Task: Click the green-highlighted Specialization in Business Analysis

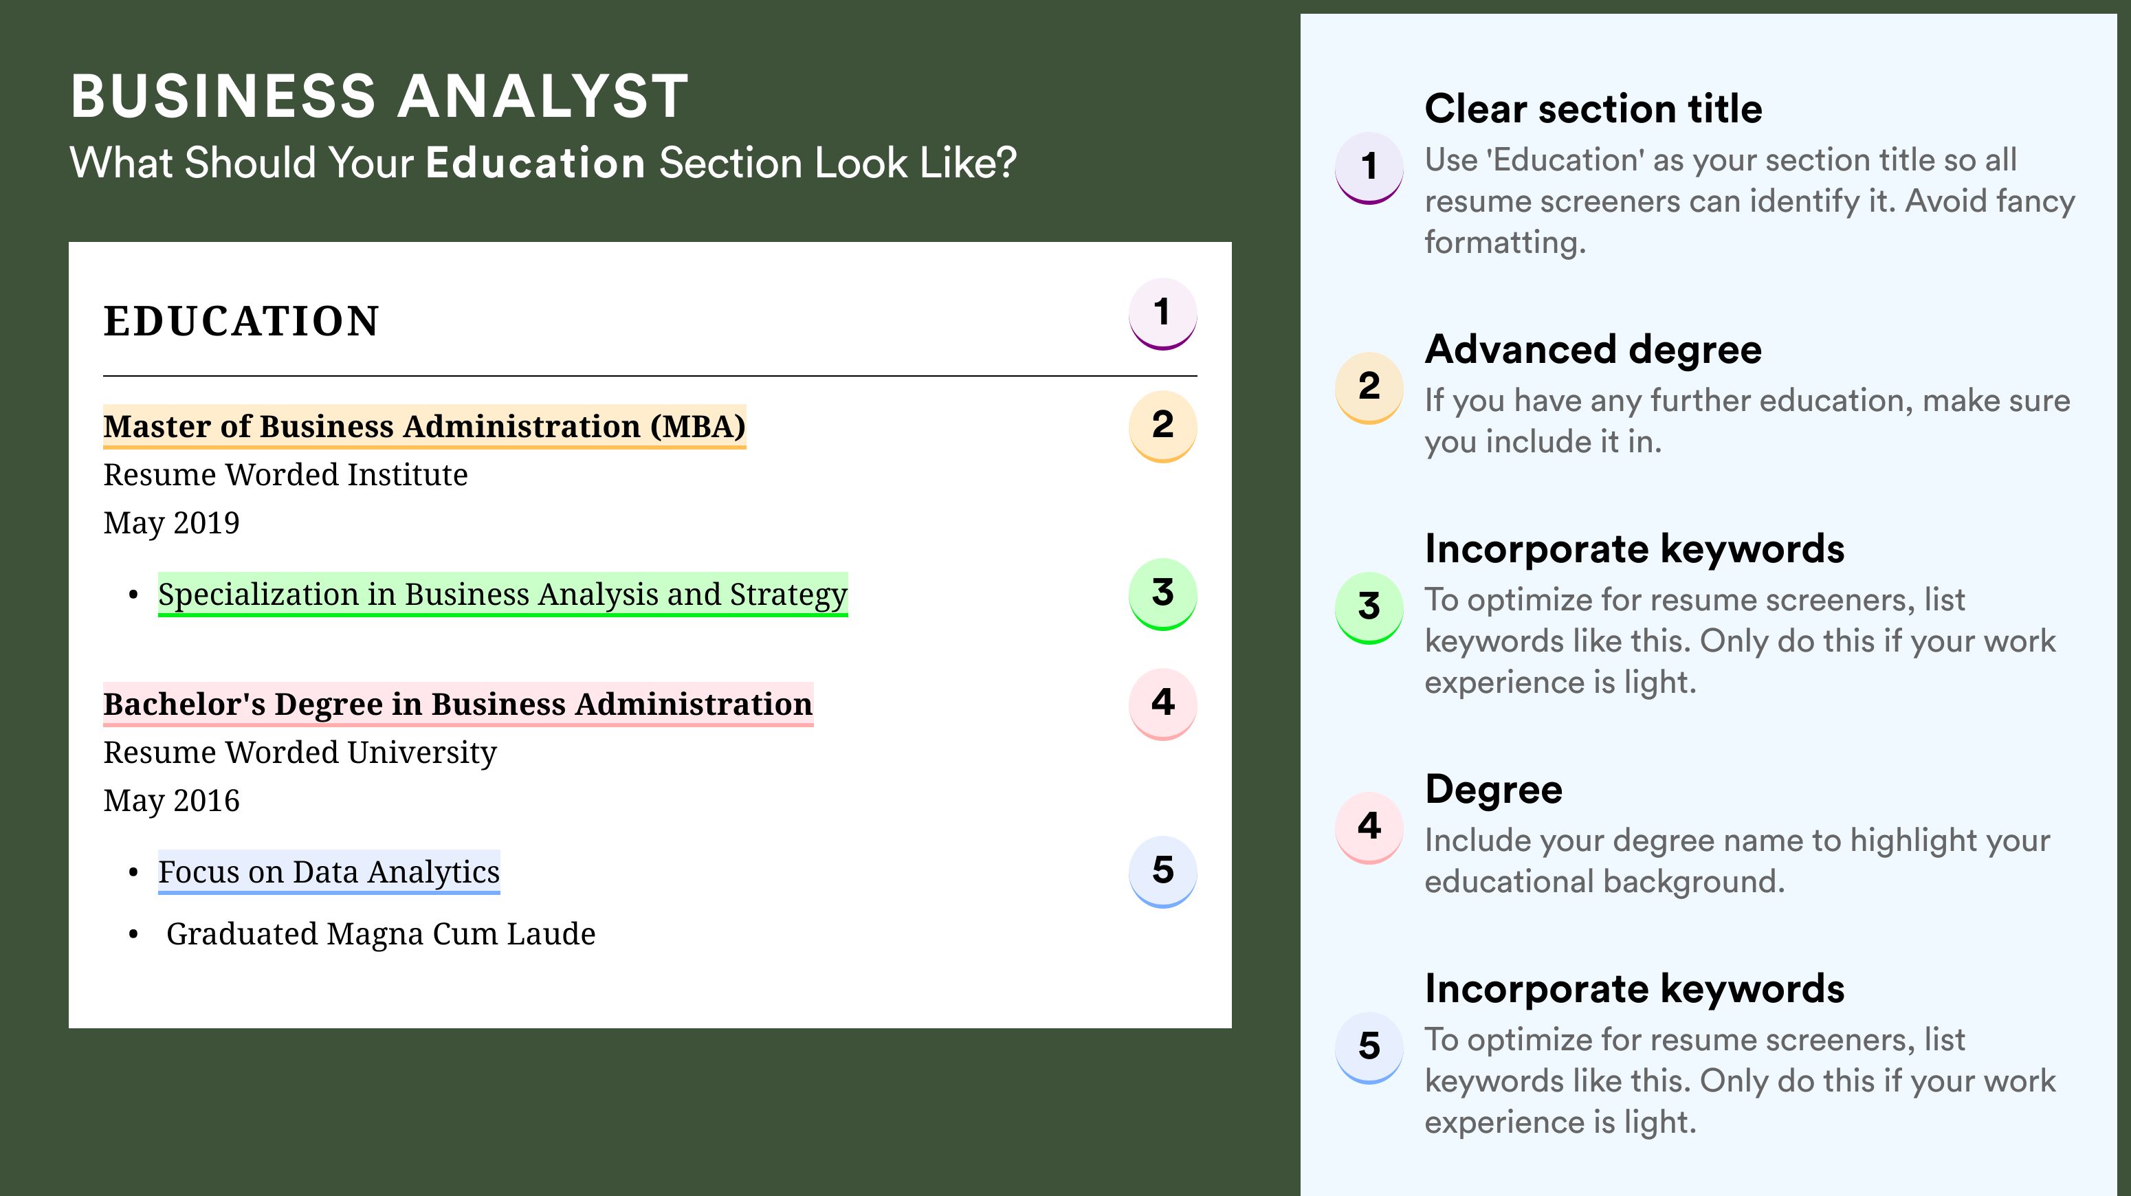Action: click(x=503, y=595)
